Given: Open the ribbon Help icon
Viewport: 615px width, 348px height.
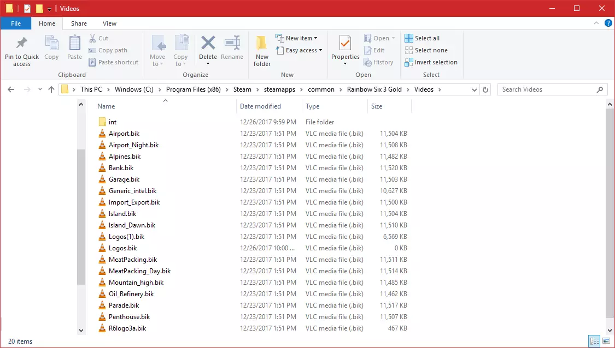Looking at the screenshot, I should click(x=607, y=23).
